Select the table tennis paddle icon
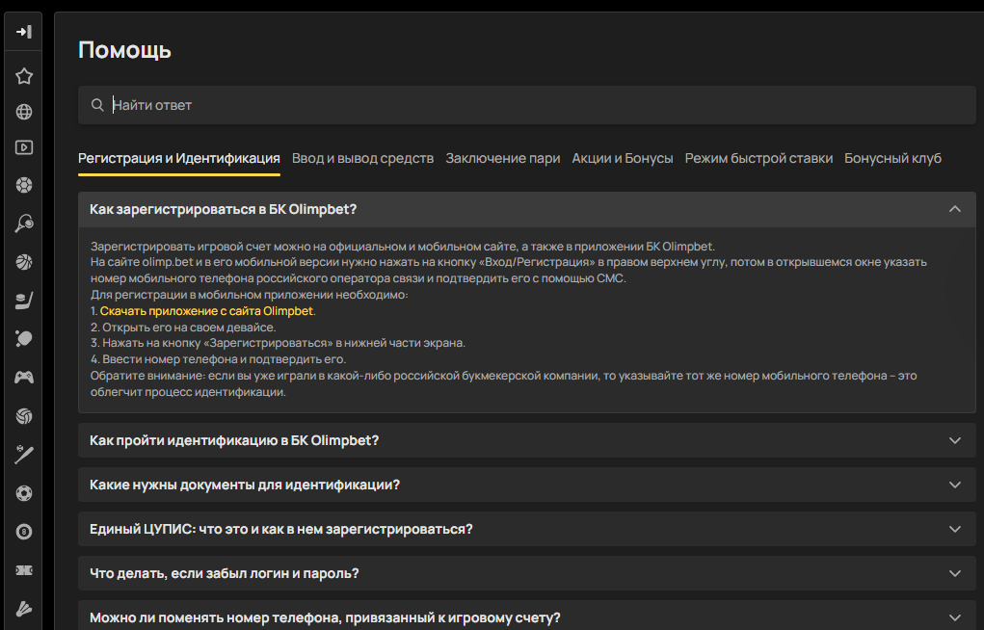The image size is (984, 630). tap(24, 339)
